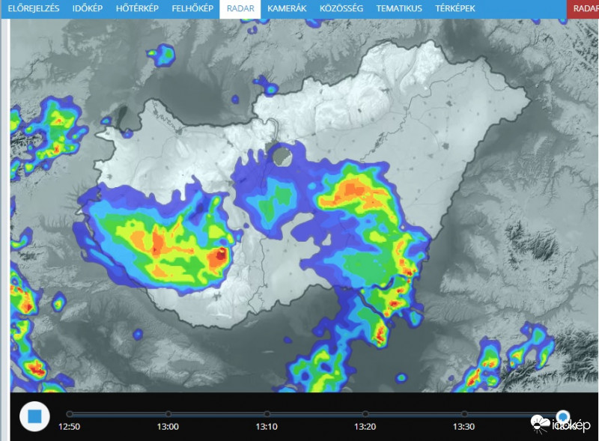This screenshot has width=599, height=441.
Task: Jump to the 13:00 timeline marker
Action: (168, 414)
